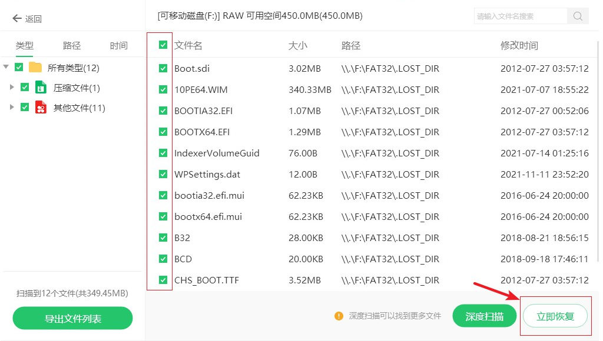This screenshot has width=603, height=341.
Task: Click the orange exclamation icon near bottom
Action: pyautogui.click(x=339, y=316)
